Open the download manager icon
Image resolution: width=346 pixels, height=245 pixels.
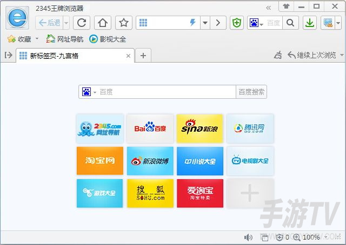coord(310,23)
